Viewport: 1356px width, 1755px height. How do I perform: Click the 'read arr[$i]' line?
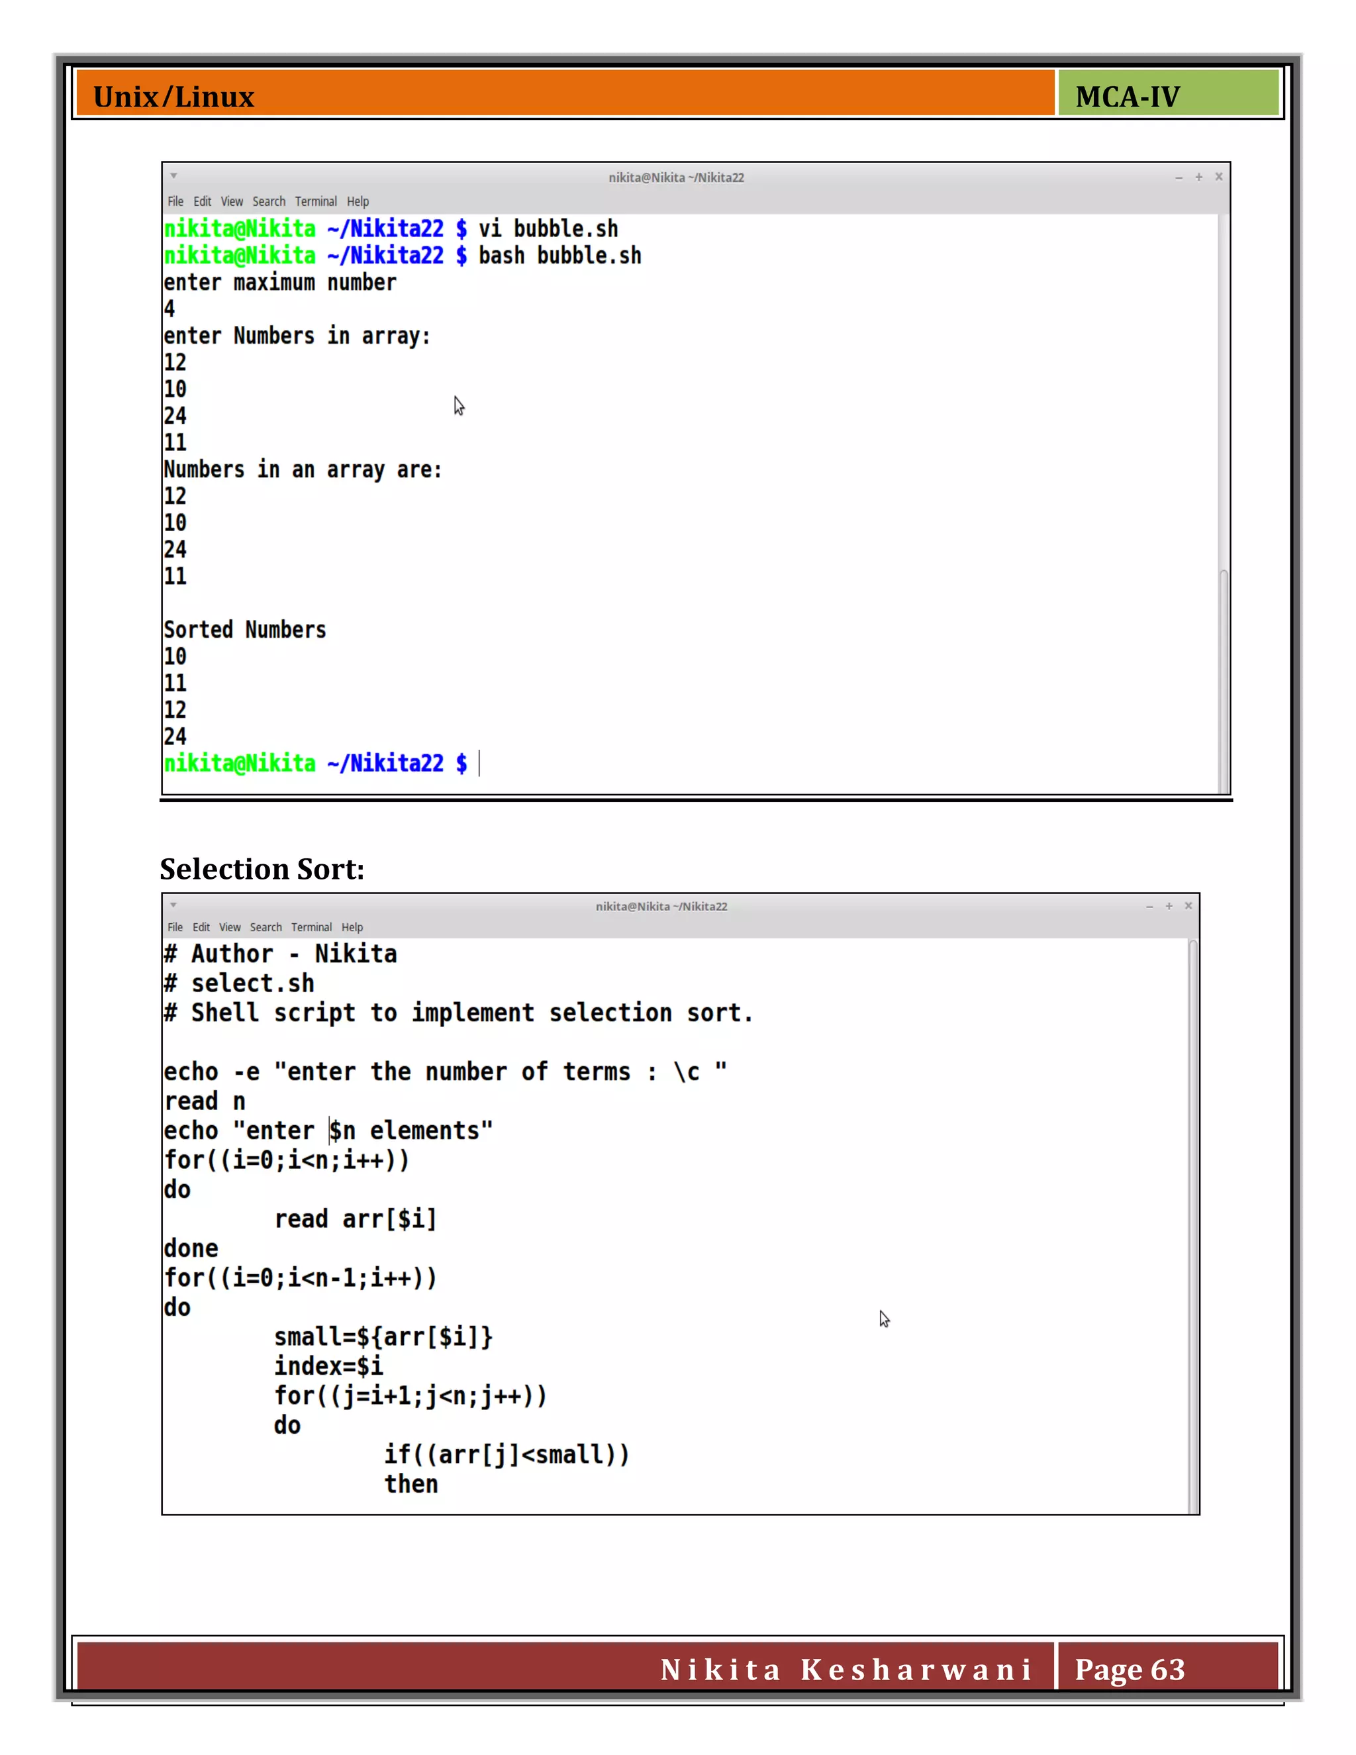(x=355, y=1219)
